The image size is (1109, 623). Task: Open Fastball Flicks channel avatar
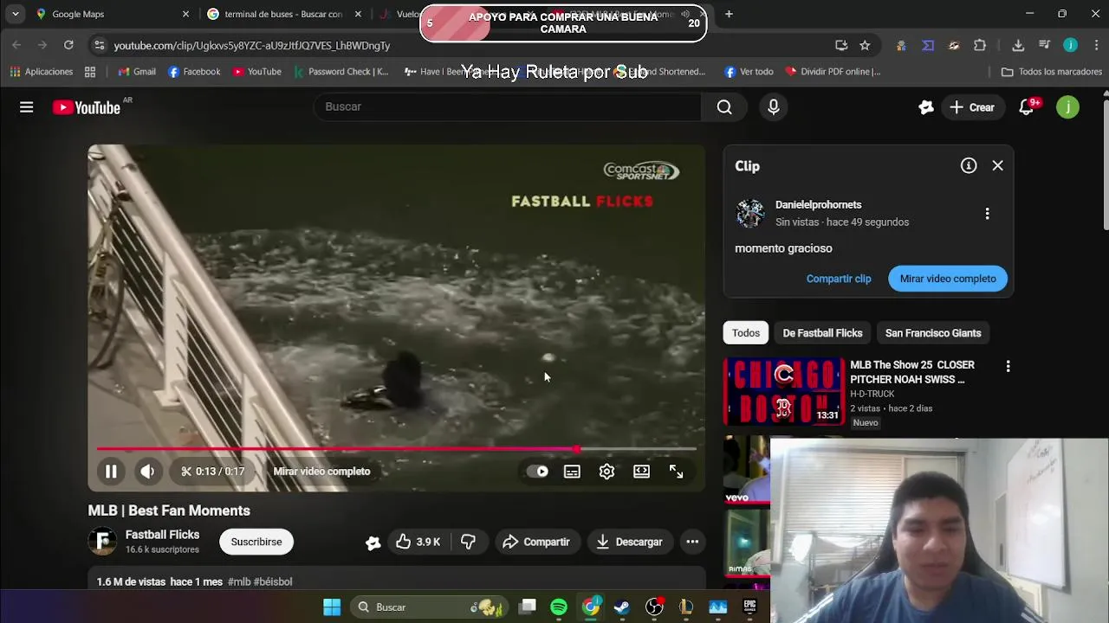(x=102, y=542)
